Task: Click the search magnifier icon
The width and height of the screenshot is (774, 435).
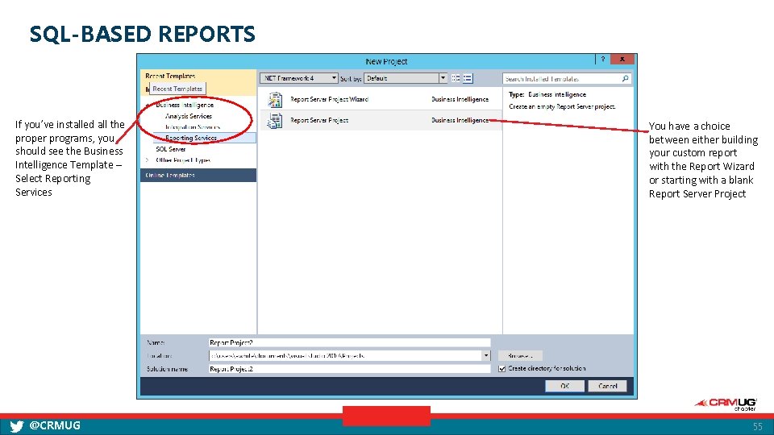Action: (x=626, y=78)
